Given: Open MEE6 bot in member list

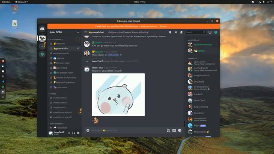Looking at the screenshot, I should [203, 125].
